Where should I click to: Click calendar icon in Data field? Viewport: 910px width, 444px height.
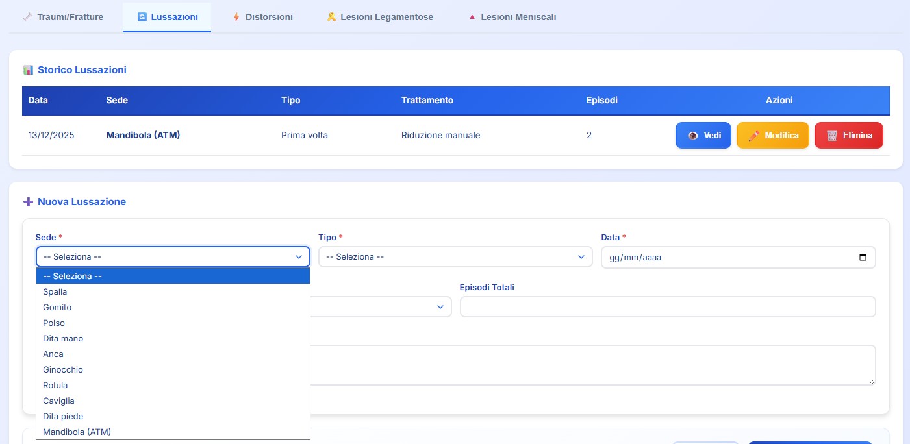[x=863, y=257]
